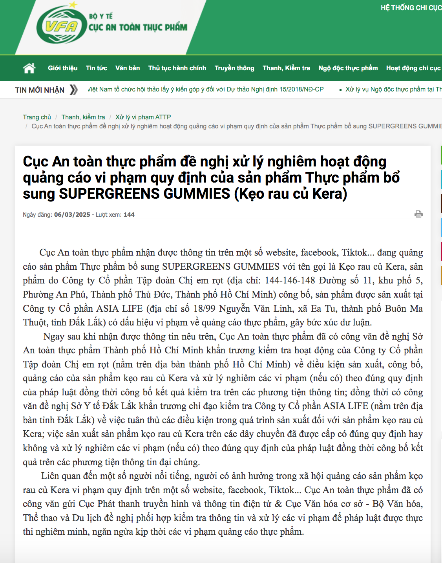Click the breadcrumb article title about SUPERGREENS GUMMIES
442x563 pixels.
click(237, 126)
